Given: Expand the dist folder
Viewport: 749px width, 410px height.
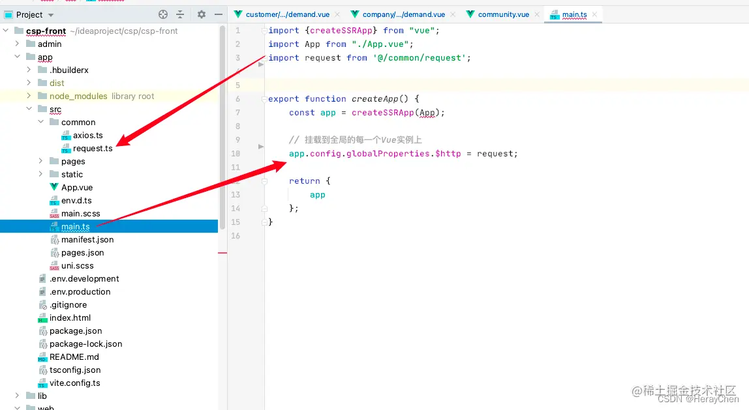Looking at the screenshot, I should pyautogui.click(x=29, y=83).
